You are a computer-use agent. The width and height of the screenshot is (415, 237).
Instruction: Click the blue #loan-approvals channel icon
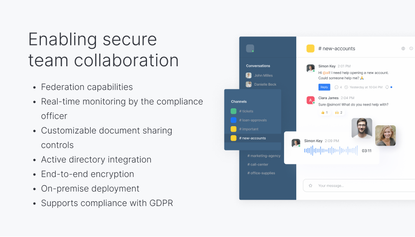point(234,120)
